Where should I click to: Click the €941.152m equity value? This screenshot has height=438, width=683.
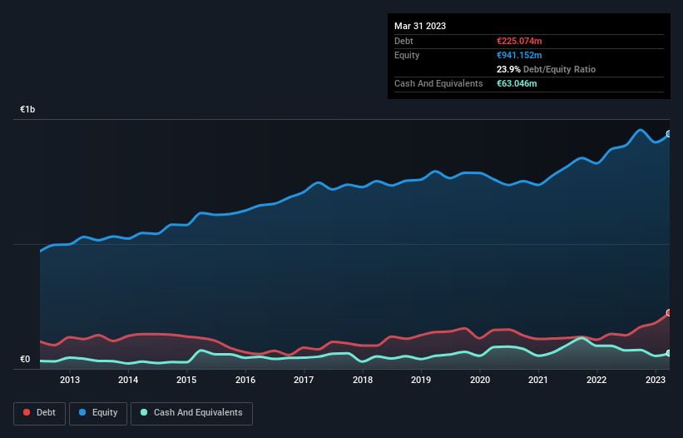point(519,55)
